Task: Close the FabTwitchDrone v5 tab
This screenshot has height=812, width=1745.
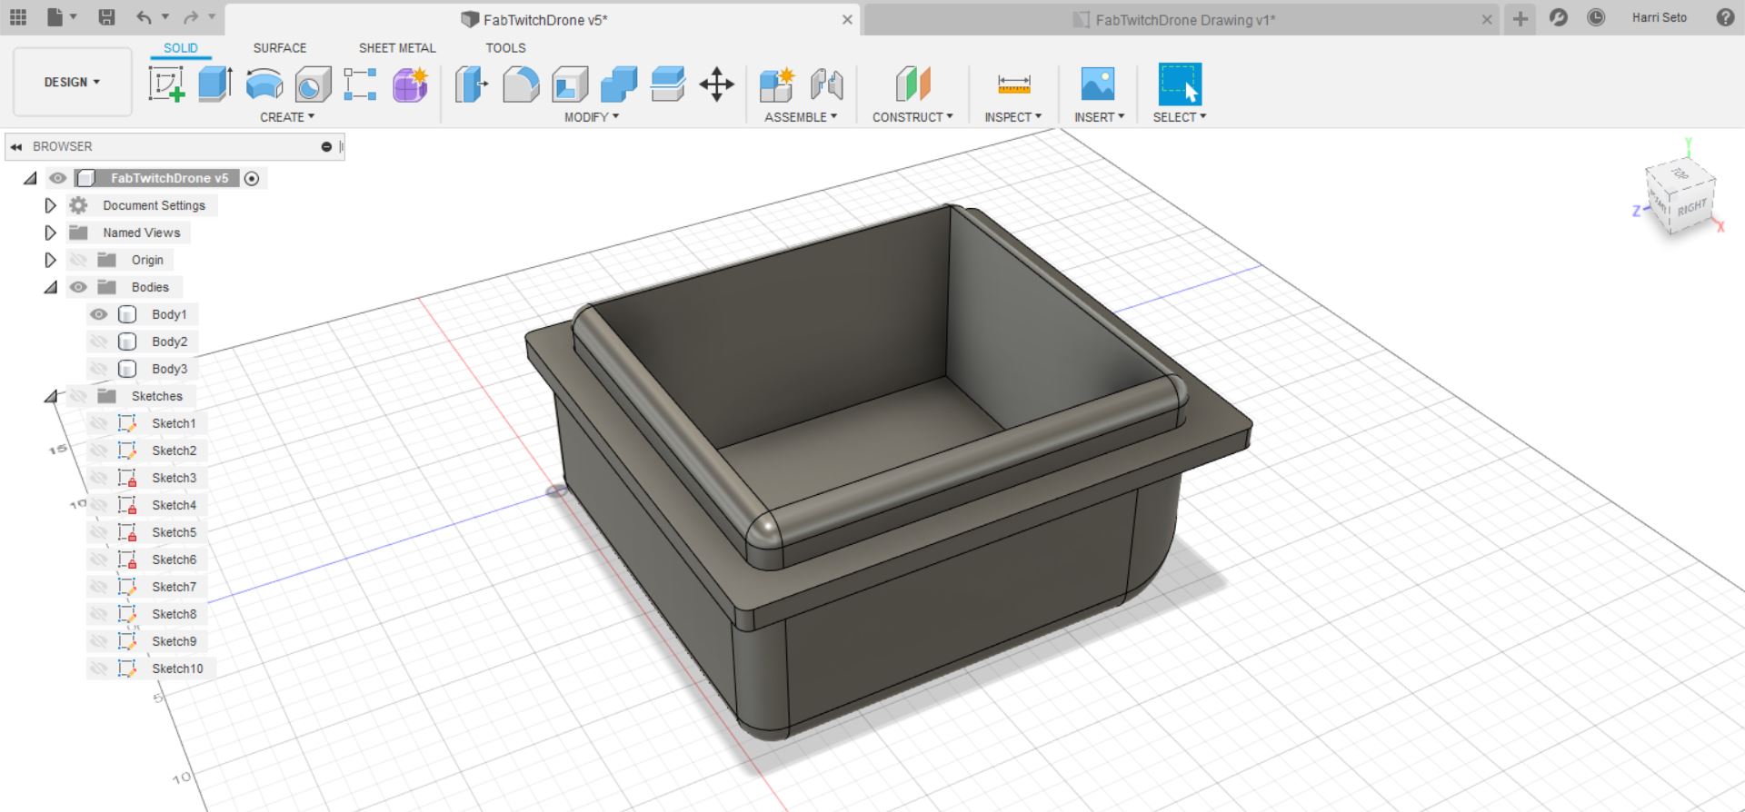Action: coord(847,19)
